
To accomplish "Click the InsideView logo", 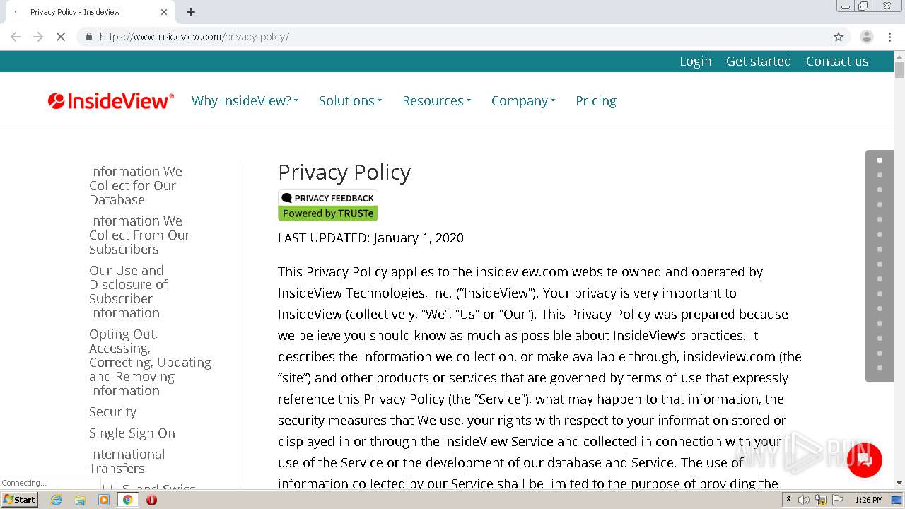I will [x=110, y=101].
